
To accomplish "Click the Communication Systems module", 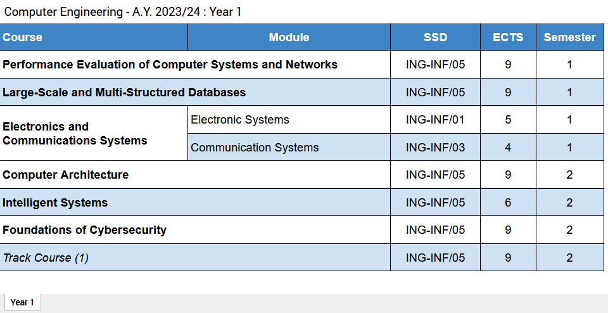I will pyautogui.click(x=255, y=148).
